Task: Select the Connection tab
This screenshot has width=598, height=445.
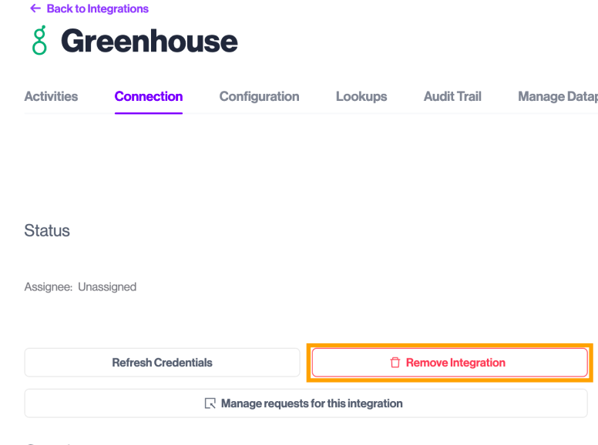Action: click(x=149, y=96)
